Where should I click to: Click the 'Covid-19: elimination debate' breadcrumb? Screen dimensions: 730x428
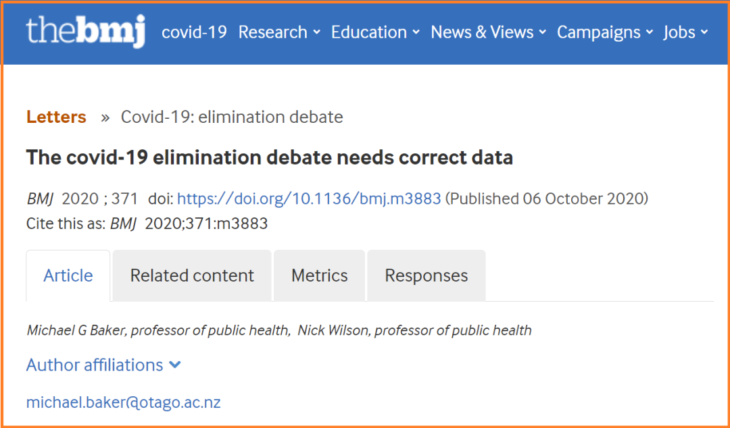[232, 117]
